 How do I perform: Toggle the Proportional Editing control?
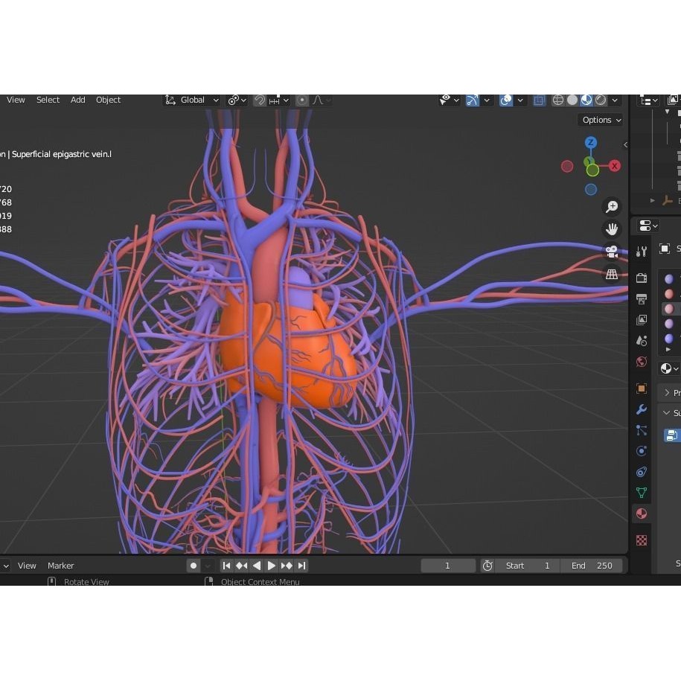click(301, 100)
